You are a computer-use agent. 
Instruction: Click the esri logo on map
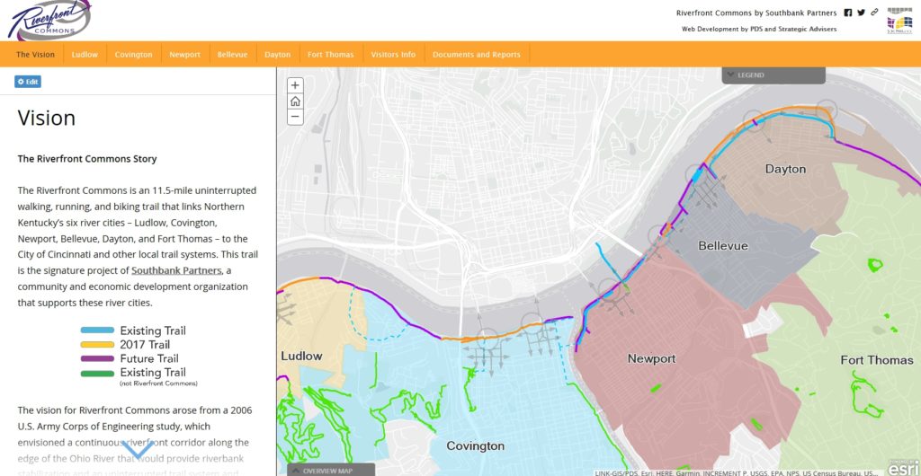tap(903, 468)
